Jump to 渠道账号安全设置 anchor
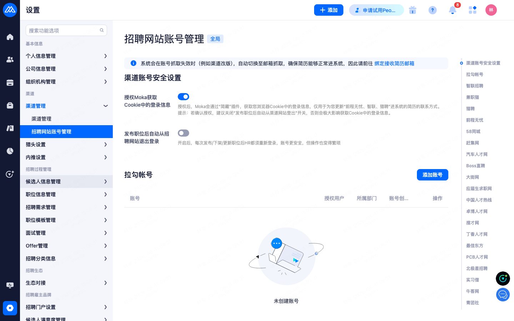The image size is (514, 321). pyautogui.click(x=483, y=63)
